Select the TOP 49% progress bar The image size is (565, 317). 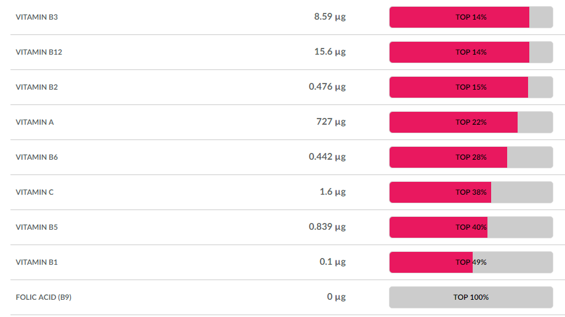(471, 262)
